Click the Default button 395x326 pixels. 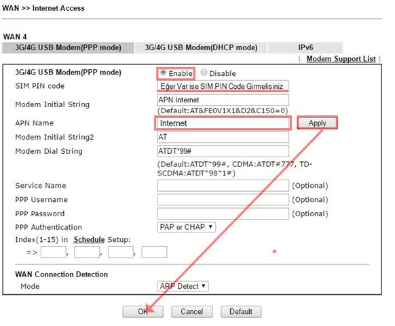point(241,311)
